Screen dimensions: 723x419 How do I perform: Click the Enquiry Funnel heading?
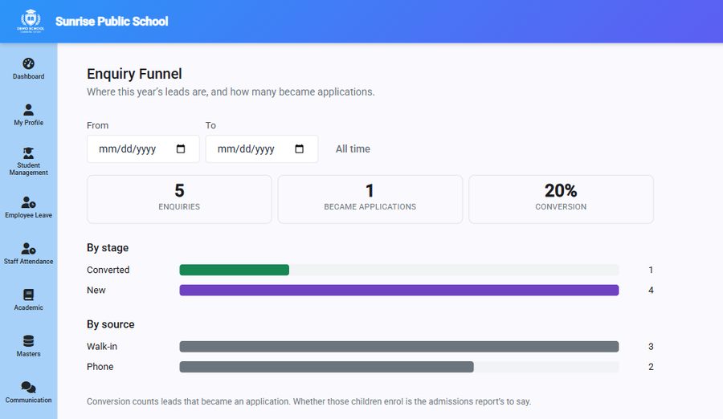click(134, 74)
